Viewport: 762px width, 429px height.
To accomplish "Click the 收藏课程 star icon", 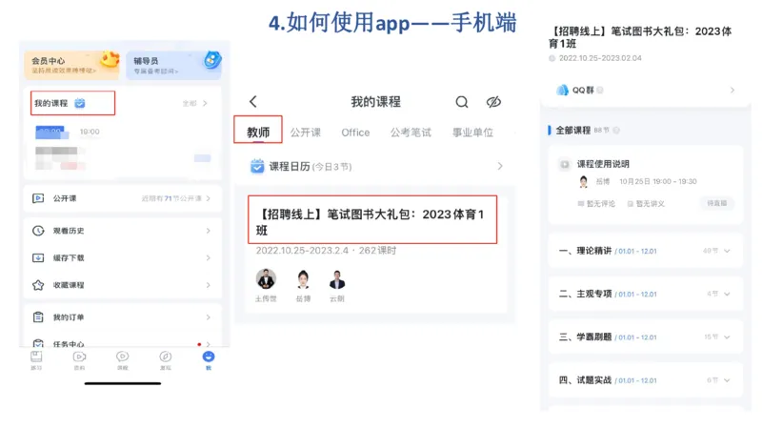I will coord(38,285).
